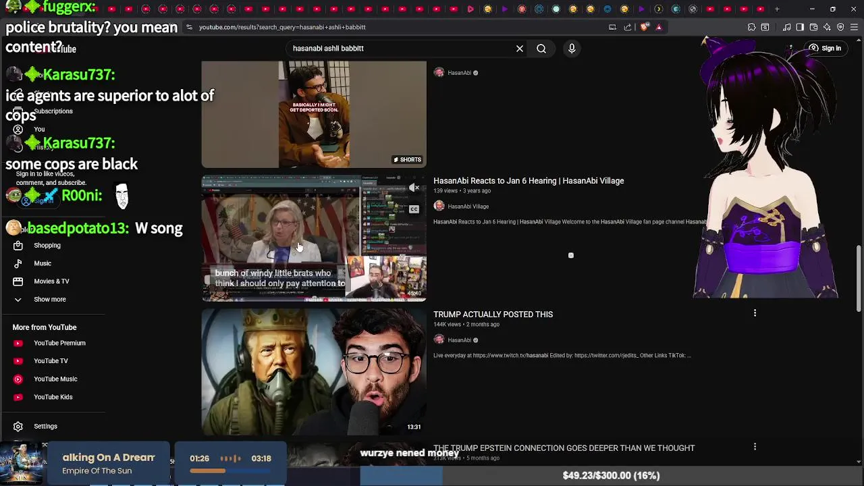Open the music note playlist icon
This screenshot has height=486, width=864.
pyautogui.click(x=787, y=27)
